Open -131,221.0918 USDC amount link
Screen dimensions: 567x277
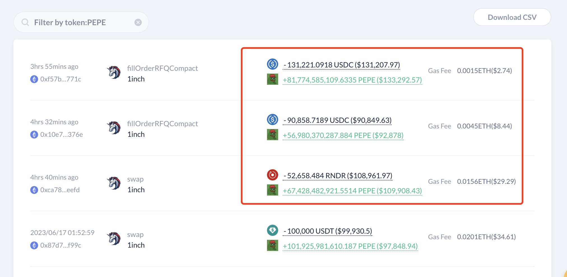[341, 65]
